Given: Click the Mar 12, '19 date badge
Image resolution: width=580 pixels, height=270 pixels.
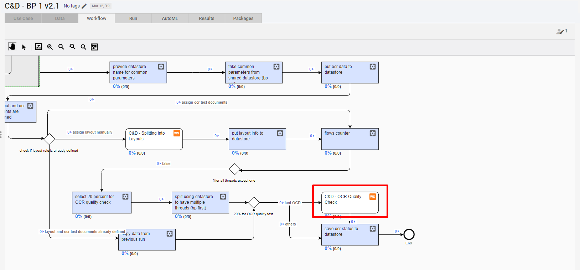Looking at the screenshot, I should (101, 6).
